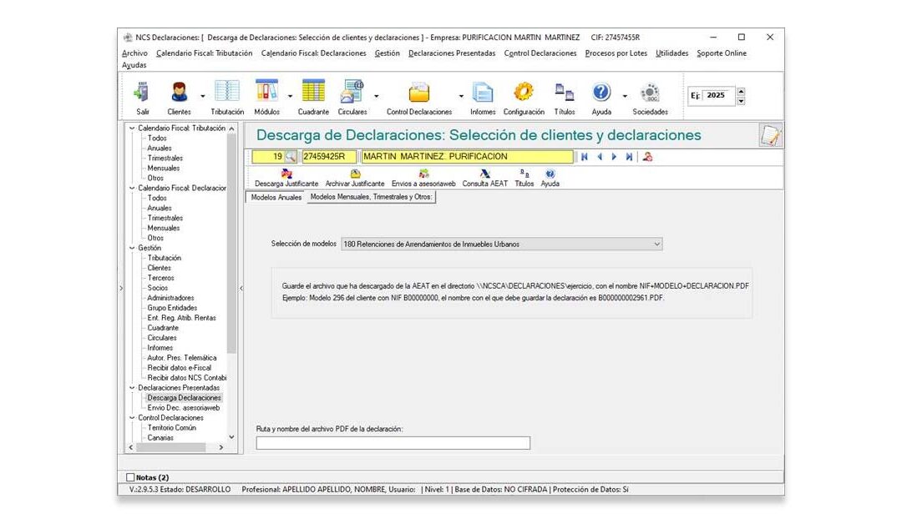The height and width of the screenshot is (524, 902).
Task: Open dropdown arrow next to Circulares toolbar icon
Action: (x=376, y=96)
